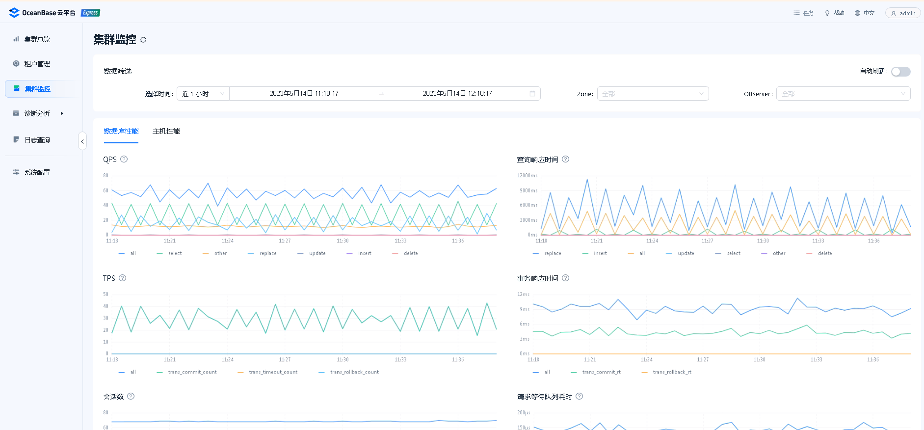Toggle trans_commit_rt in transaction response legend
The height and width of the screenshot is (430, 924).
pyautogui.click(x=596, y=372)
